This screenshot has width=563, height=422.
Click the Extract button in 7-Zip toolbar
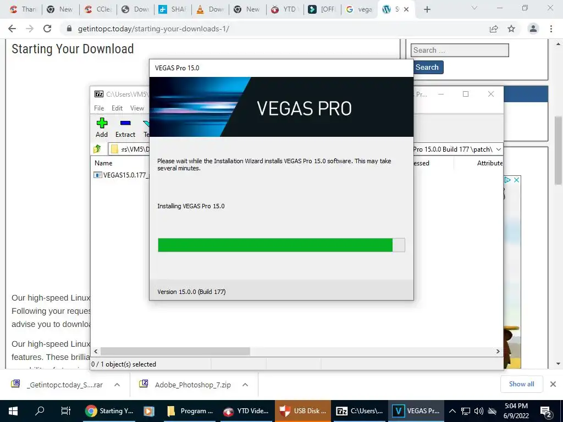(x=125, y=127)
